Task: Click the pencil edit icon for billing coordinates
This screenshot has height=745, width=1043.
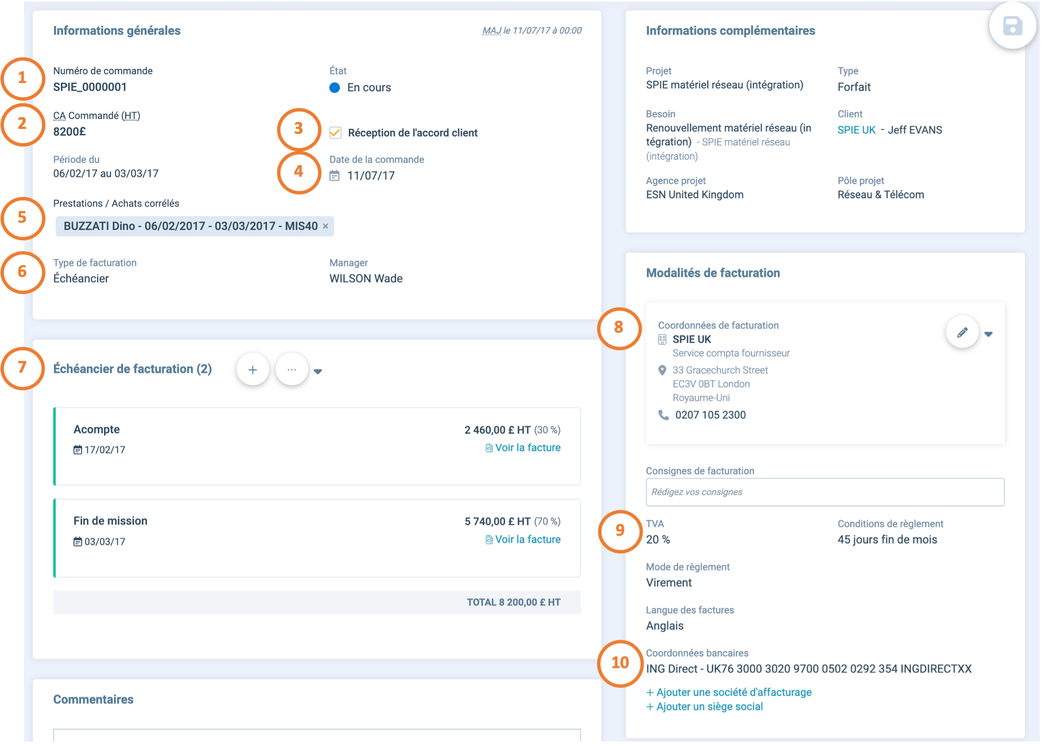Action: pos(962,333)
